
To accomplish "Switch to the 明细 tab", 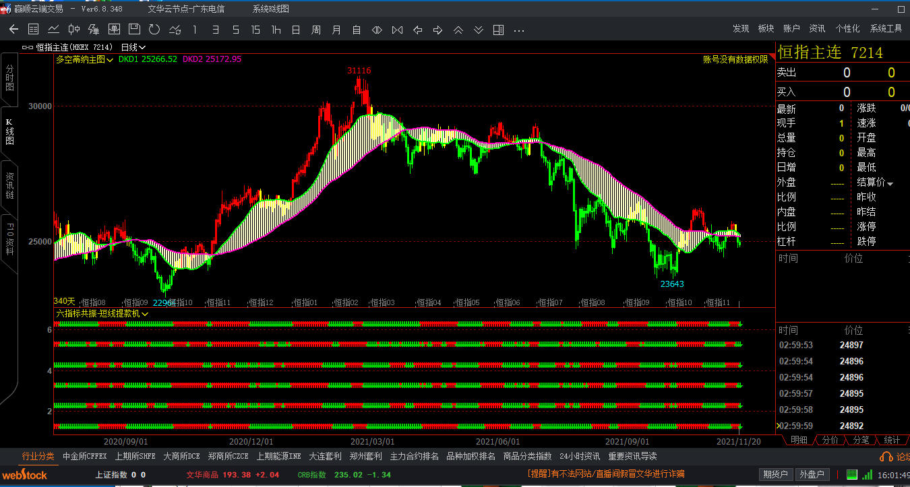I will [x=799, y=440].
